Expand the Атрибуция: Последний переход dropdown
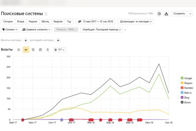Screen dimensions: 196x131 click(102, 29)
